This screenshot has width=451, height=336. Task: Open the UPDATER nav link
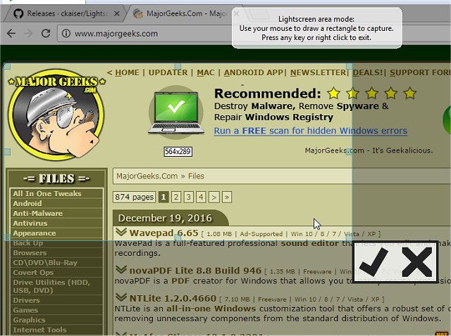tap(168, 72)
